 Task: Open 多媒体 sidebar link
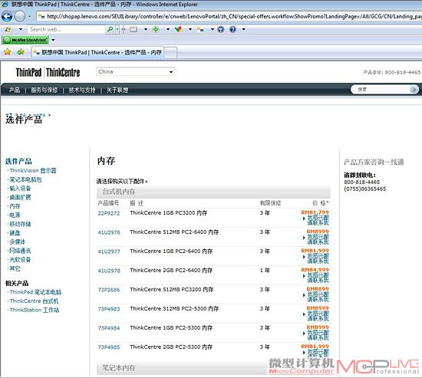[18, 242]
